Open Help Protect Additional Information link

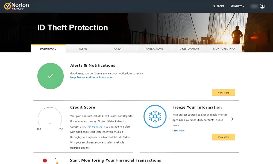[x=92, y=77]
